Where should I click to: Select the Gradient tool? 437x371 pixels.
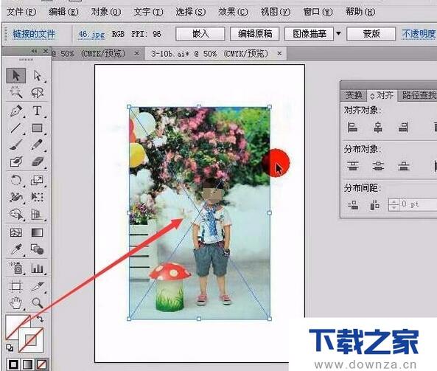pos(38,232)
